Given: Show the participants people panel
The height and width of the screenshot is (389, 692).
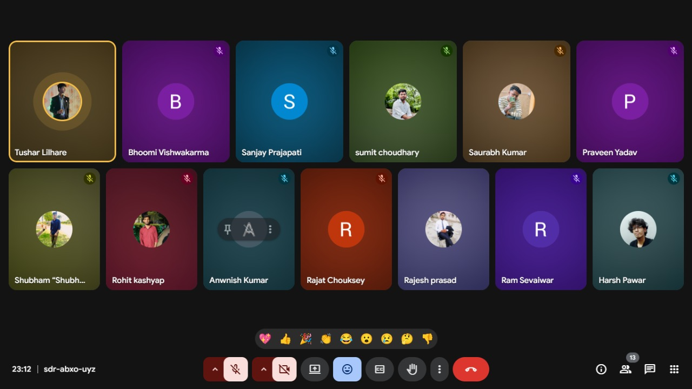Looking at the screenshot, I should click(x=626, y=370).
